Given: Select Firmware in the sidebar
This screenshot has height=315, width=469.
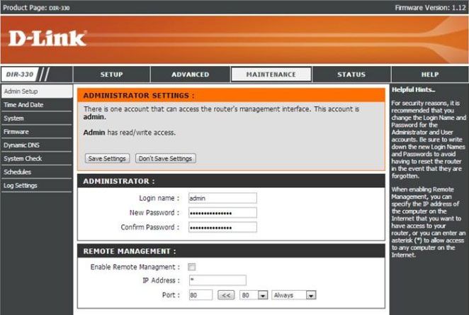Looking at the screenshot, I should click(x=18, y=132).
